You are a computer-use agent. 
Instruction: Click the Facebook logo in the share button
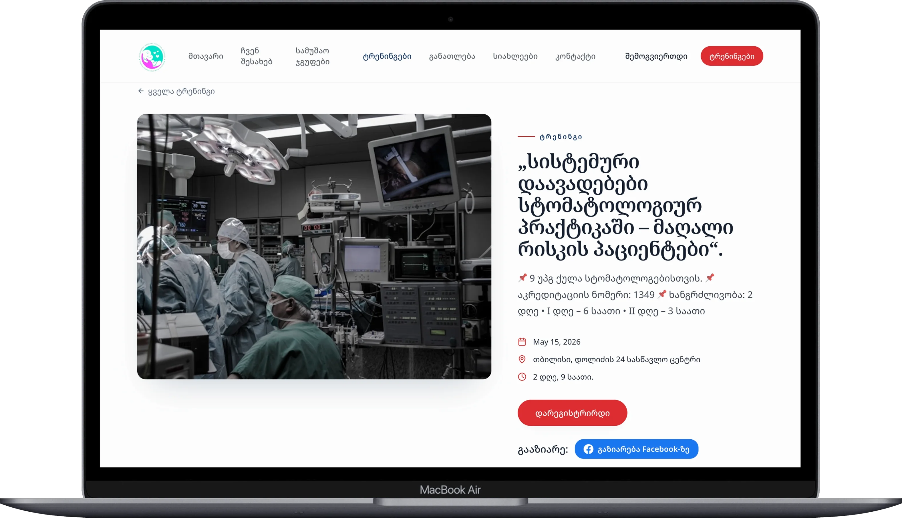(x=588, y=449)
